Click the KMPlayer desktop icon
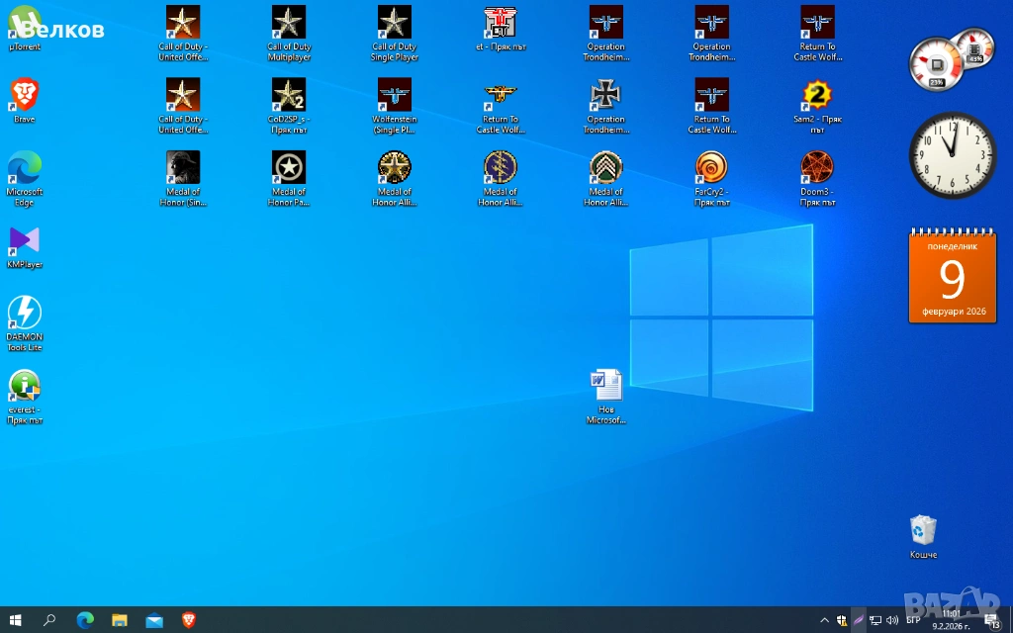 tap(25, 241)
